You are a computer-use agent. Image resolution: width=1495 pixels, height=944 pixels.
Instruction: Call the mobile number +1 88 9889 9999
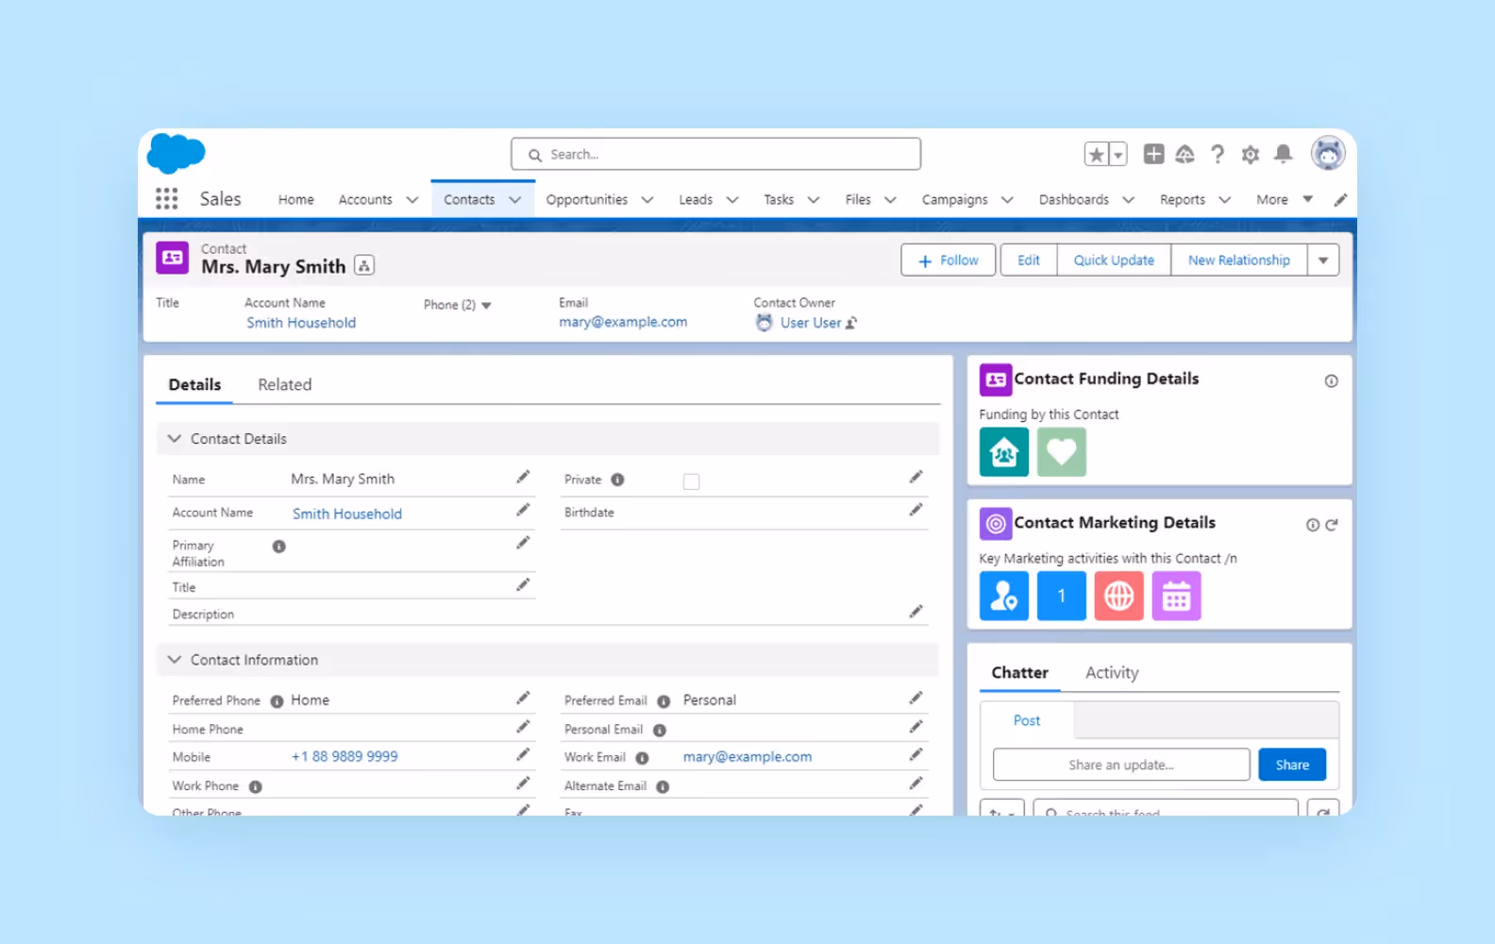point(344,756)
